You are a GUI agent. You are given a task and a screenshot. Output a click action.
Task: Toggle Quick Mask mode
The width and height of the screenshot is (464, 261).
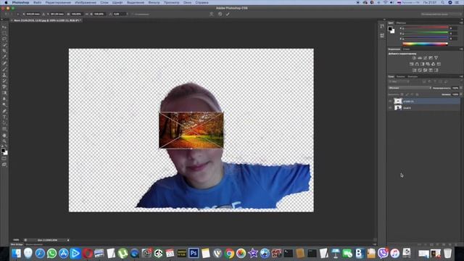pos(4,159)
